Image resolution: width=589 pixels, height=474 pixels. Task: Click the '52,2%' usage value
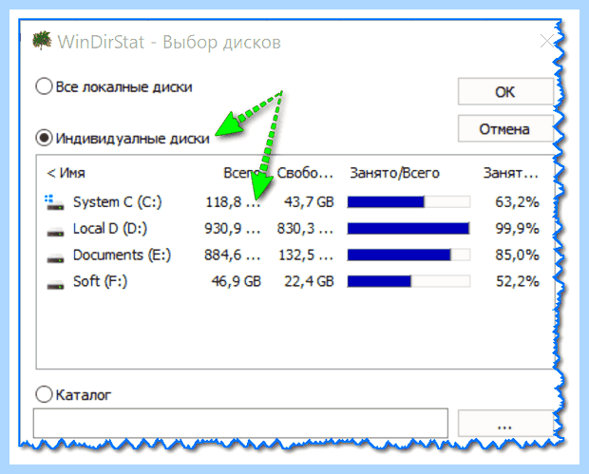517,281
